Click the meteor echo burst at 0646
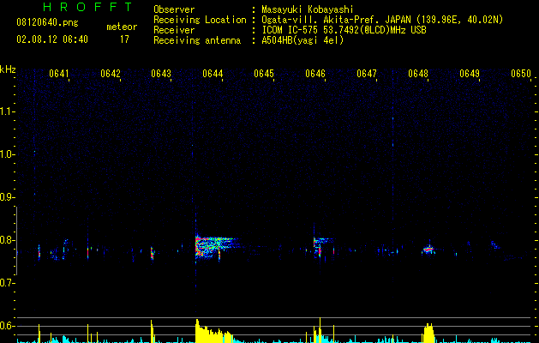539x343 pixels. click(x=321, y=246)
